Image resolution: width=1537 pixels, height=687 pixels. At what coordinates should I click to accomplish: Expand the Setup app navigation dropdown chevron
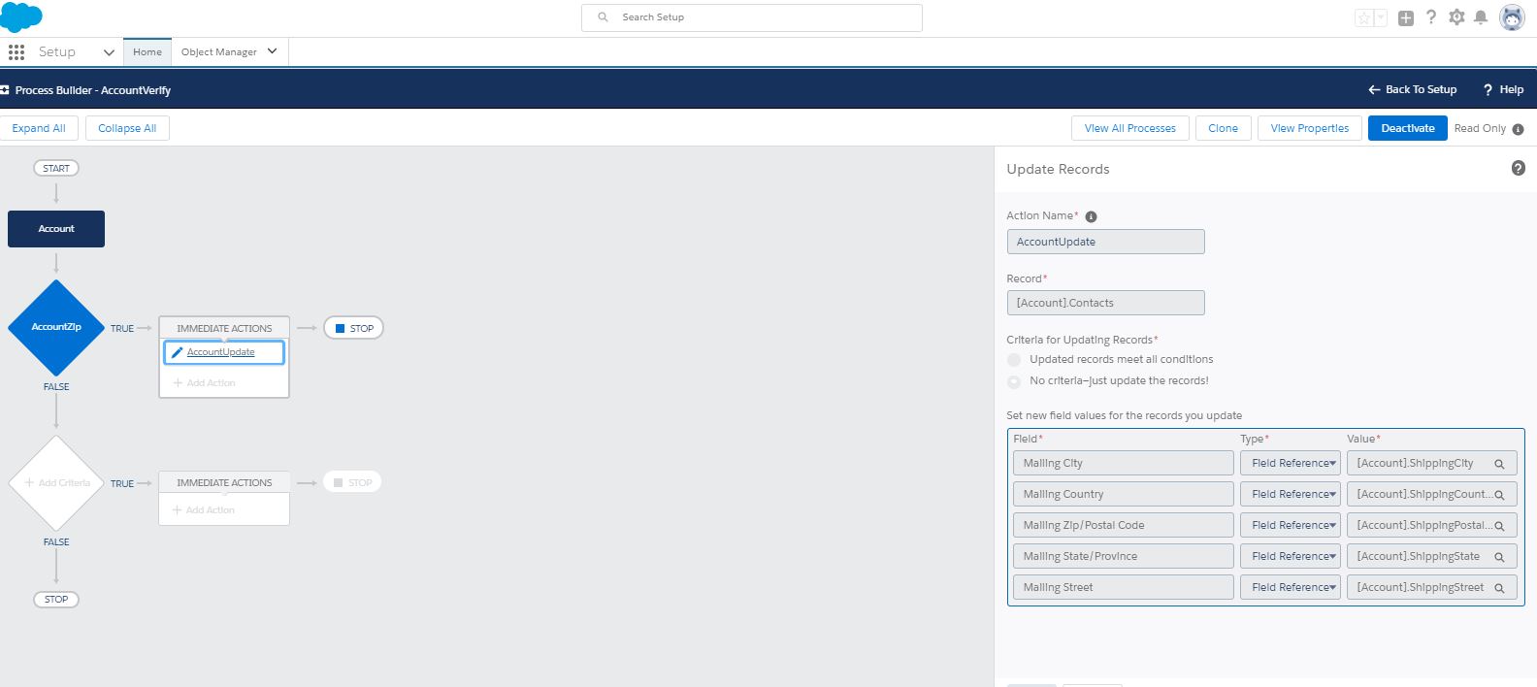coord(109,52)
